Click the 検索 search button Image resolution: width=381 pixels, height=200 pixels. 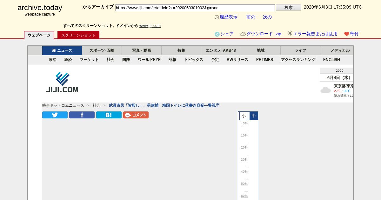point(288,7)
